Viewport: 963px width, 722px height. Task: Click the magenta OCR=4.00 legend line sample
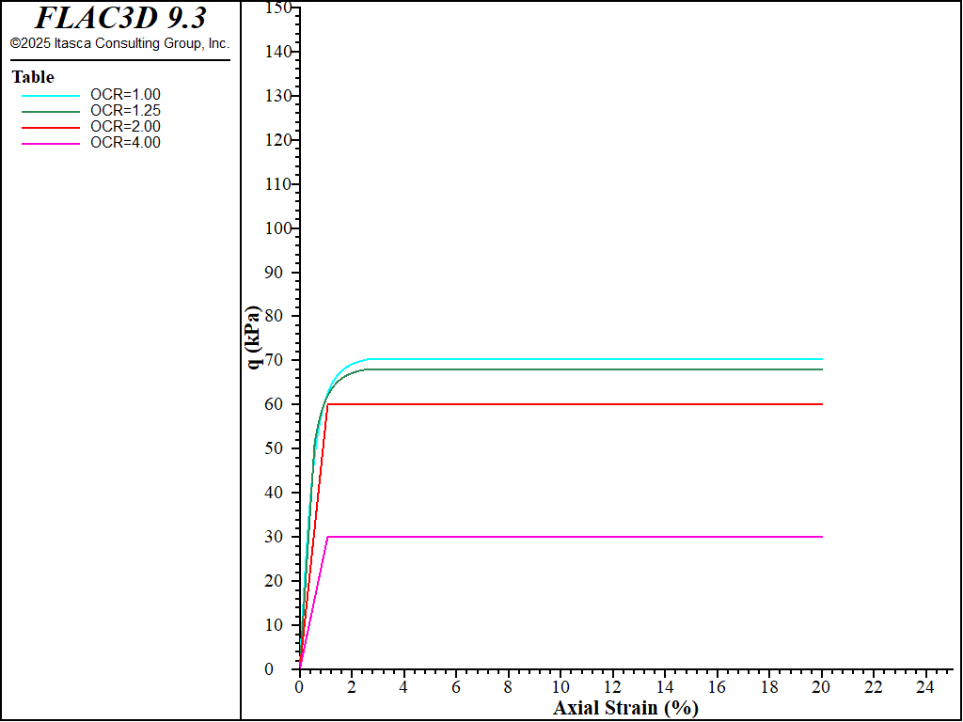pyautogui.click(x=52, y=143)
